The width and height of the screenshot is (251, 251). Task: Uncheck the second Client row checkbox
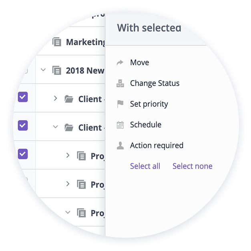click(23, 125)
